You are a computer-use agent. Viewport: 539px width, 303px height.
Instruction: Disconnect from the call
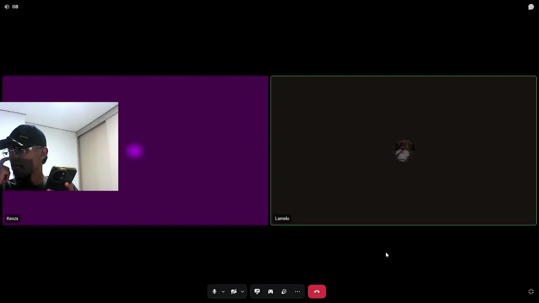click(x=317, y=292)
